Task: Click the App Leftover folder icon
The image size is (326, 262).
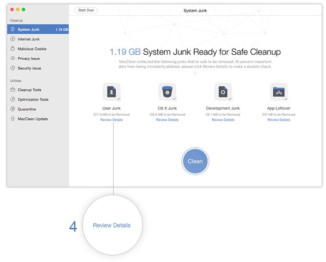Action: pos(279,91)
